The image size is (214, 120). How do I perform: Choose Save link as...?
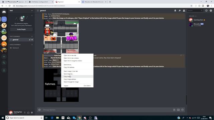[x=77, y=65]
